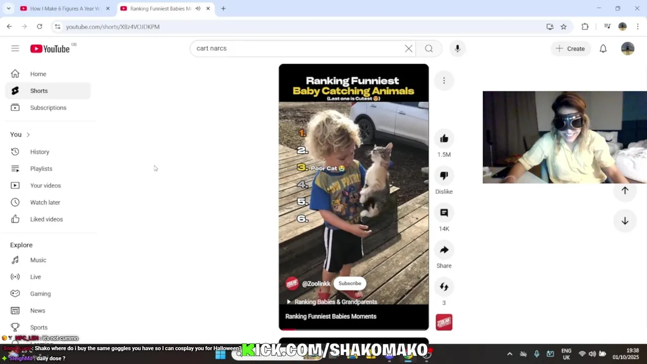Go to the next Short arrow
This screenshot has width=647, height=364.
[x=625, y=221]
